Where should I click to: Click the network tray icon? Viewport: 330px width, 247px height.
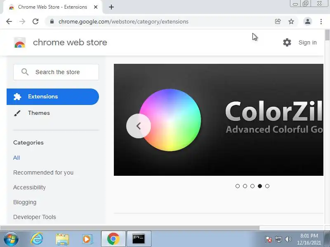click(x=278, y=239)
